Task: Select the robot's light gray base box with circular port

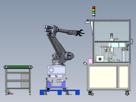Action: point(56,71)
